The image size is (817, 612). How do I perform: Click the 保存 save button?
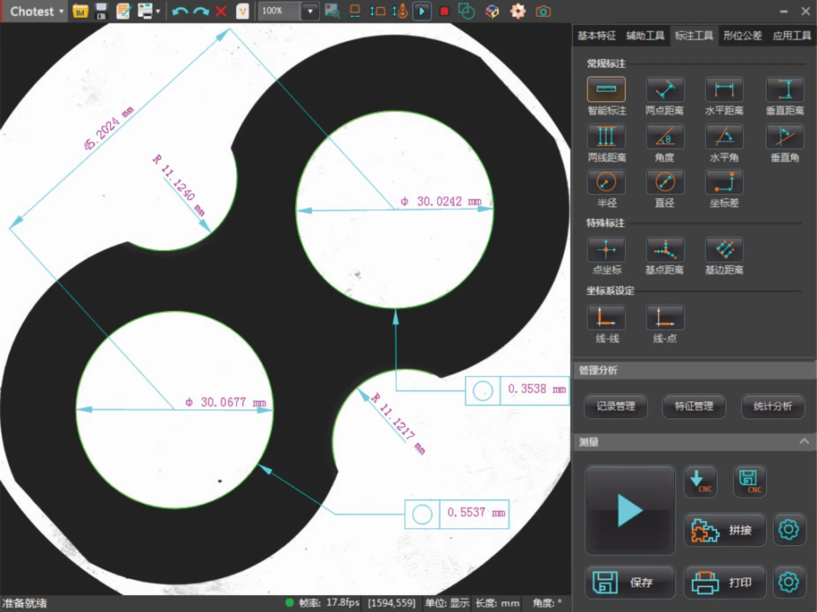click(630, 582)
